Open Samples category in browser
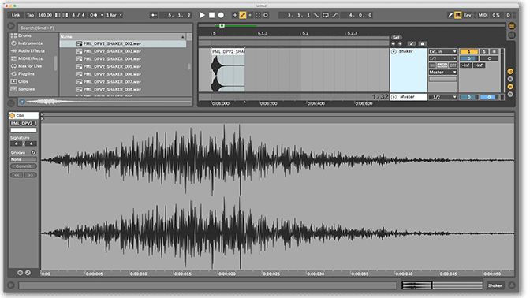 (23, 89)
